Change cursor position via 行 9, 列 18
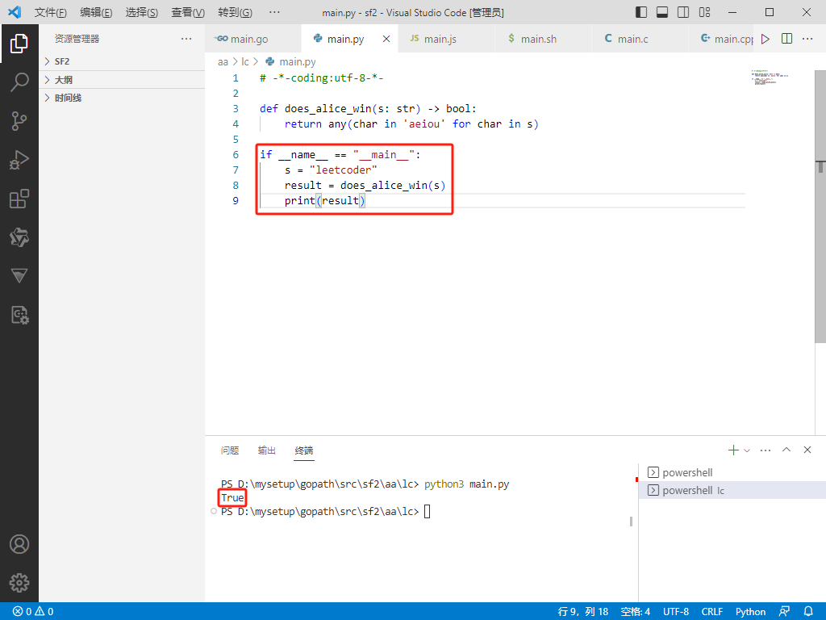Image resolution: width=826 pixels, height=620 pixels. (x=582, y=612)
